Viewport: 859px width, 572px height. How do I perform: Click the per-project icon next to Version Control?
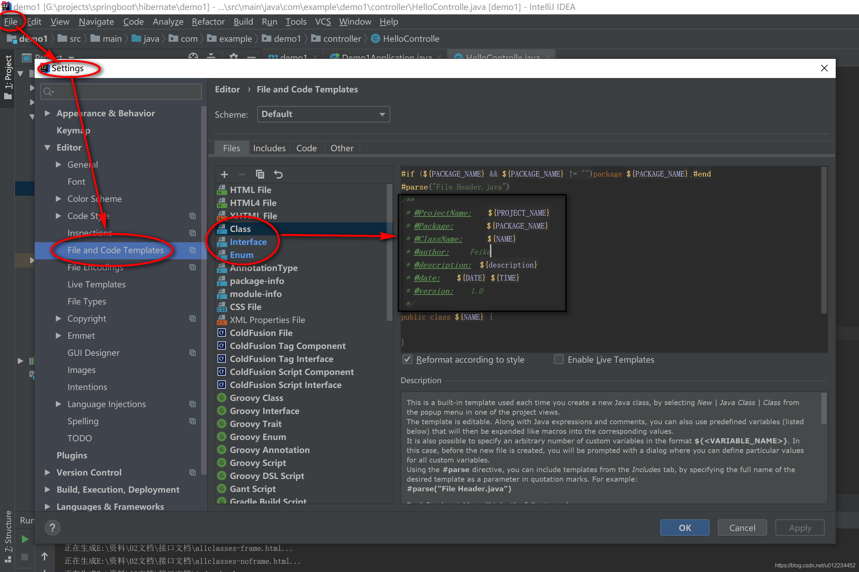point(193,472)
